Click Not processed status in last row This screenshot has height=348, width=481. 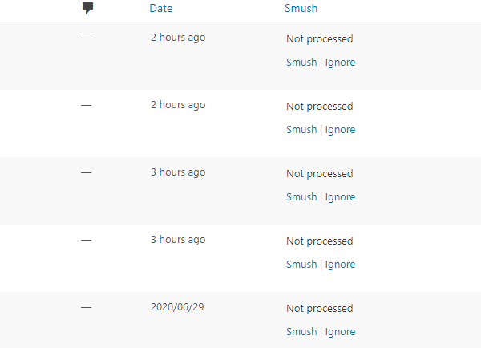coord(319,309)
